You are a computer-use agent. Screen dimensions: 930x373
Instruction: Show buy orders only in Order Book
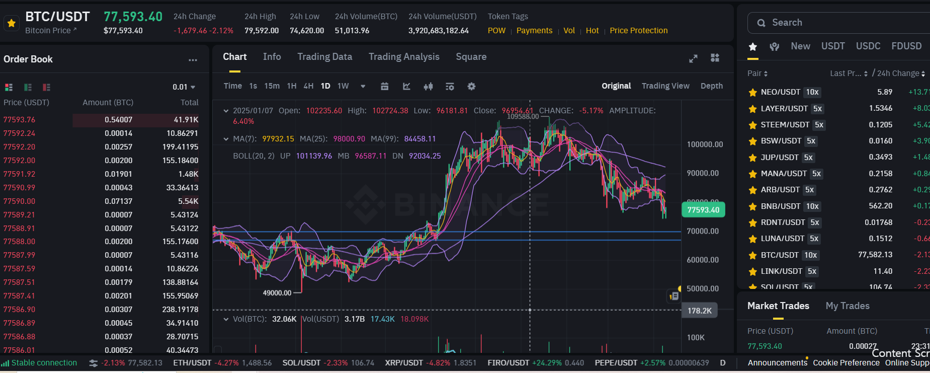(28, 87)
